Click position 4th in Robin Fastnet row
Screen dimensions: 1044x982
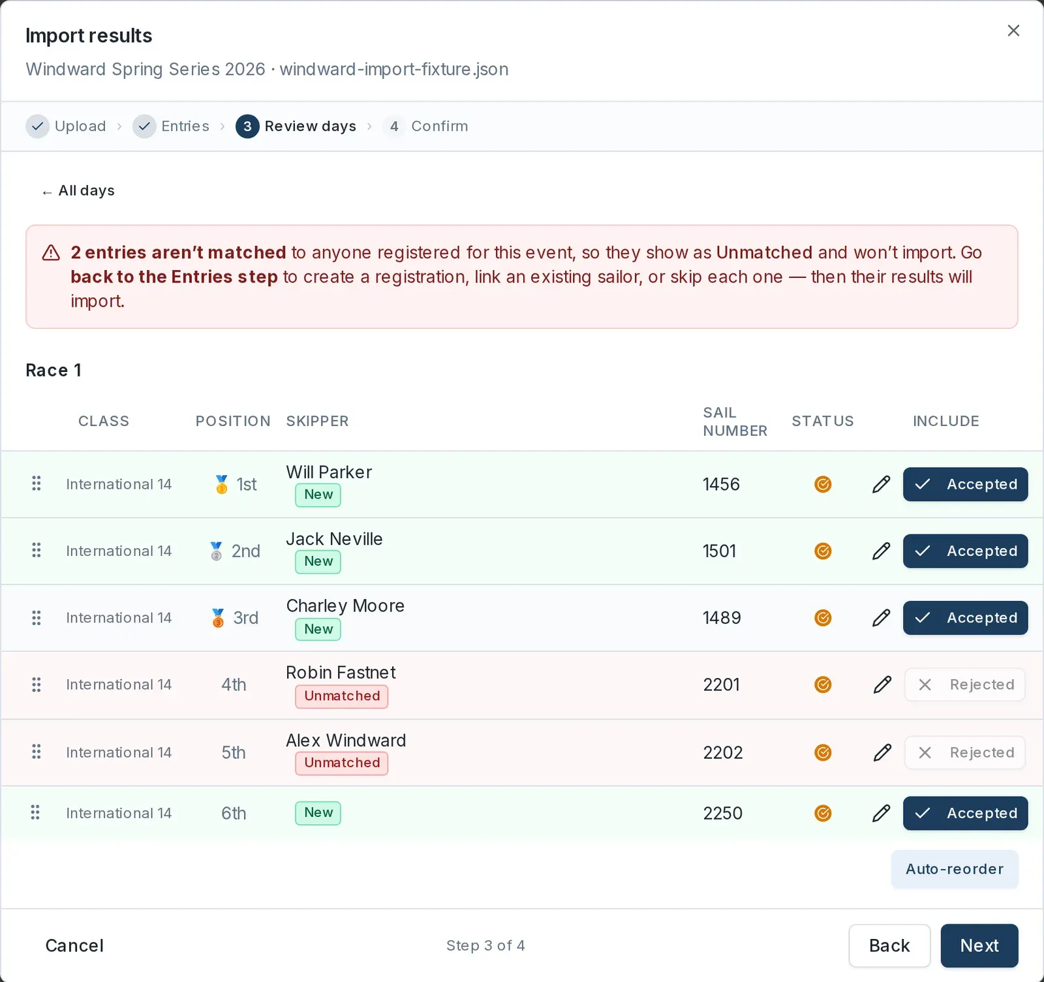pyautogui.click(x=234, y=684)
